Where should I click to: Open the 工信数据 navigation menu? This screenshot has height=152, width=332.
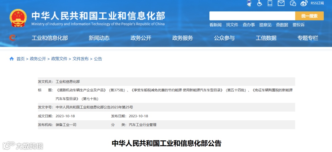point(266,38)
